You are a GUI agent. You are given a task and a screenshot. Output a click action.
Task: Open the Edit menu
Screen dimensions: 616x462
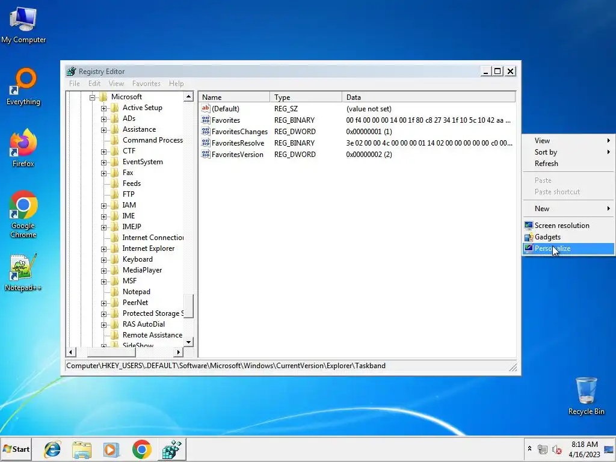pos(94,83)
